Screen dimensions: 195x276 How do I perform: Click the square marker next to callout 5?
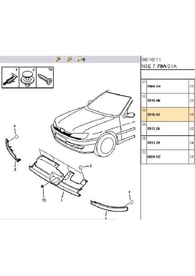(81, 167)
